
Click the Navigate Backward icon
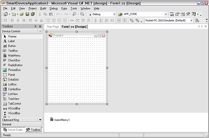coord(74,14)
